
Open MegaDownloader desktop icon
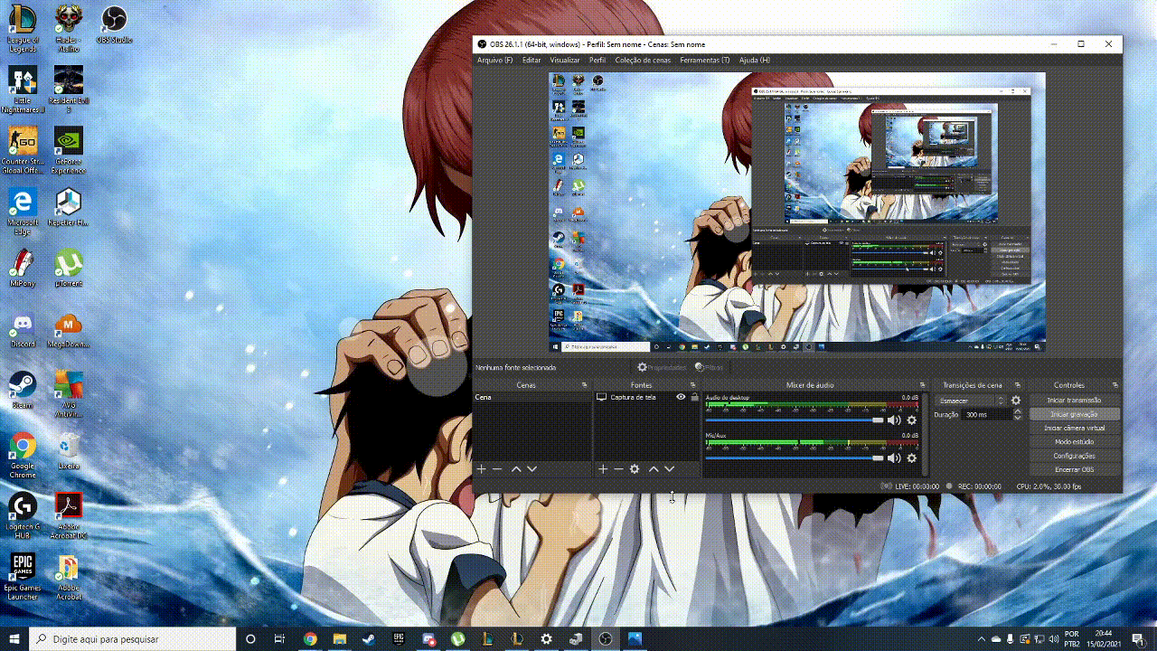coord(69,330)
